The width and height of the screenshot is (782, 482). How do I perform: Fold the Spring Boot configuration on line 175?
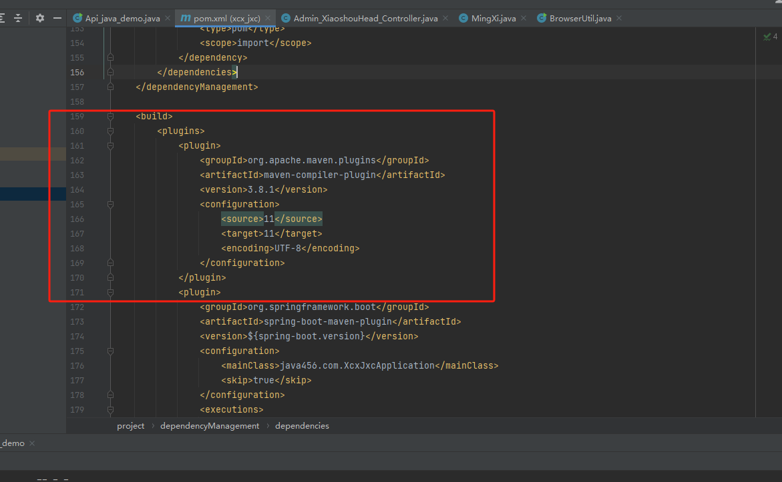point(110,351)
